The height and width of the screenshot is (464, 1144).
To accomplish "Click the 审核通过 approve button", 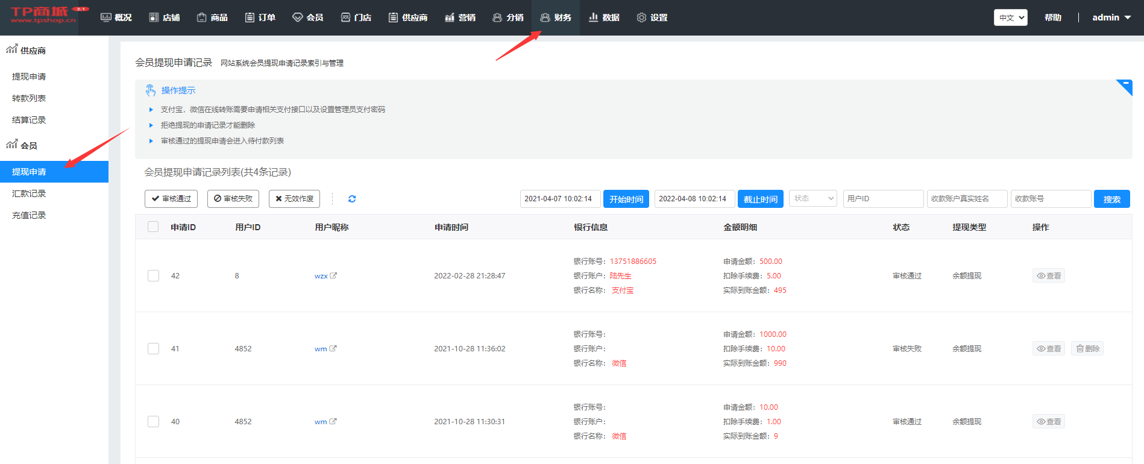I will (x=171, y=199).
